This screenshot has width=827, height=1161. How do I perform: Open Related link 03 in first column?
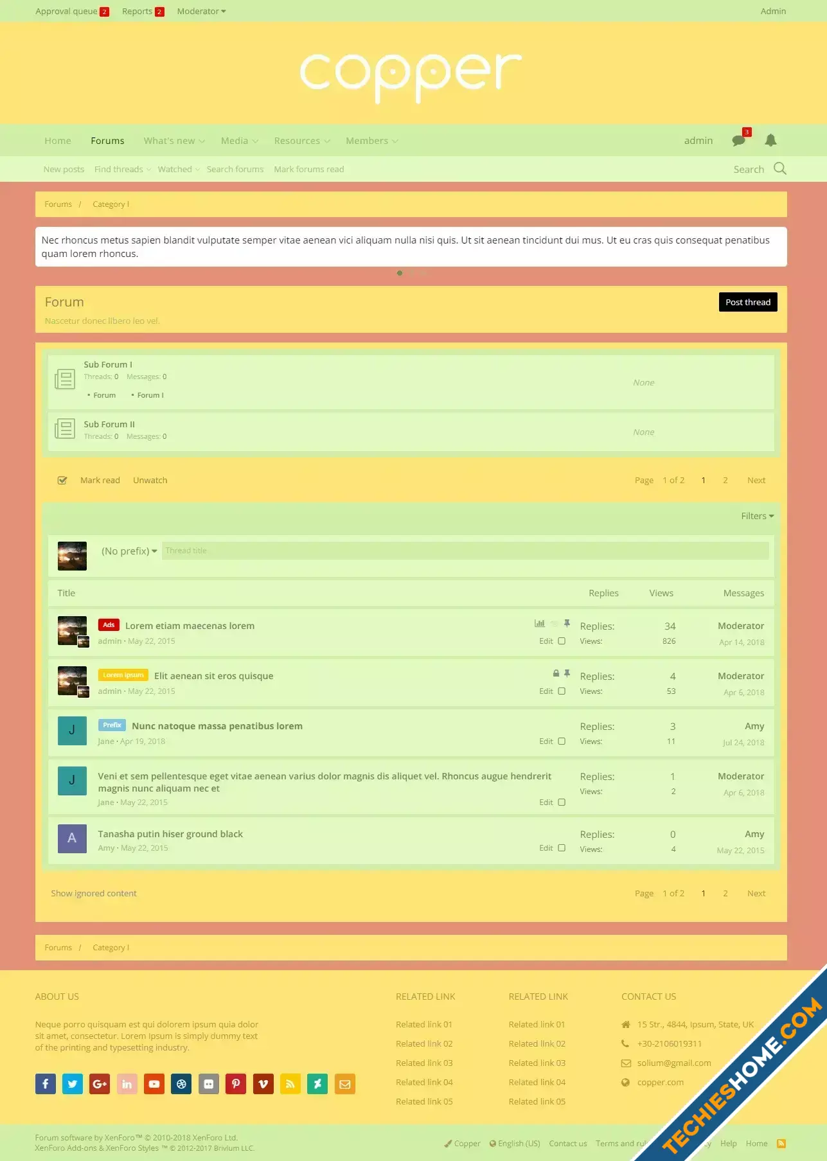click(424, 1063)
